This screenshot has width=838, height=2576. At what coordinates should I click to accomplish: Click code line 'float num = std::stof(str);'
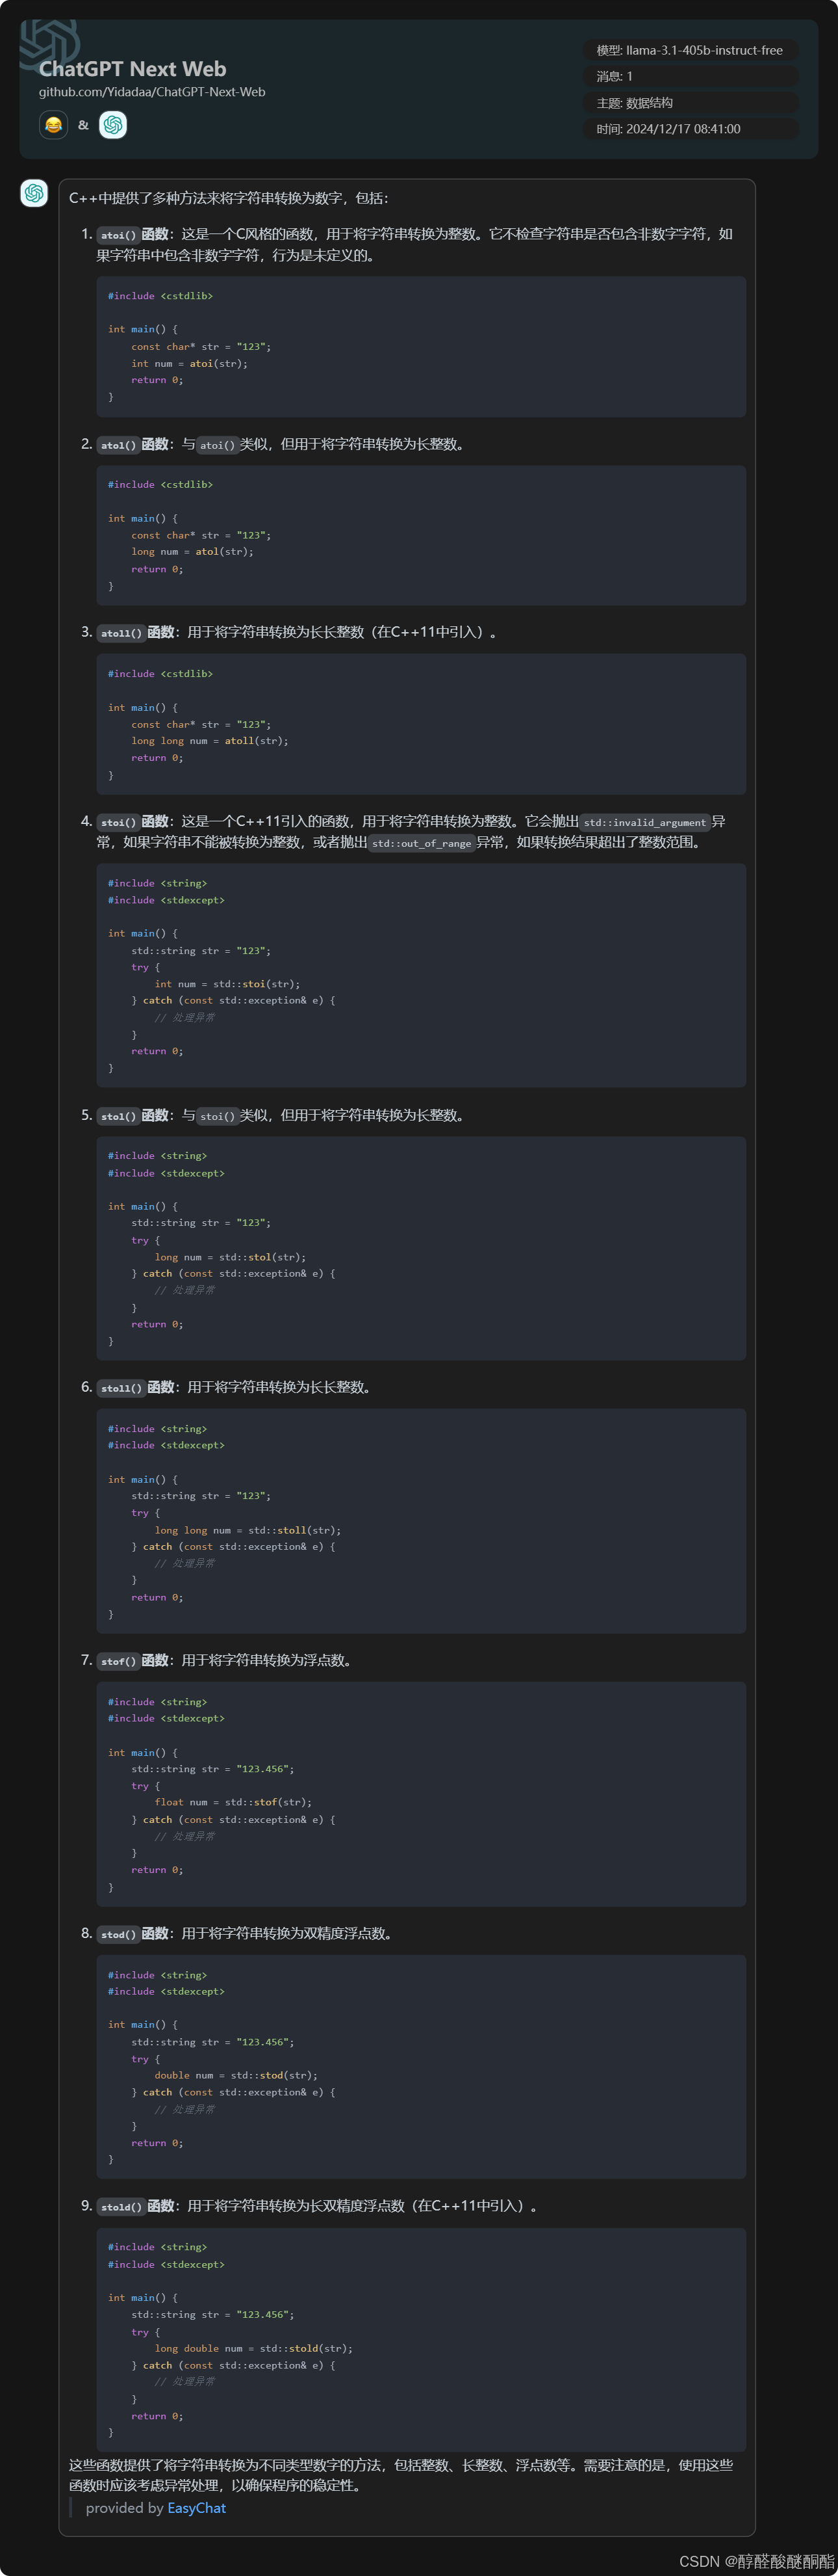[233, 1802]
